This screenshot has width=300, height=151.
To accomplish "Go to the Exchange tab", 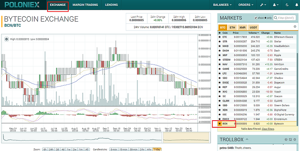I will point(58,5).
